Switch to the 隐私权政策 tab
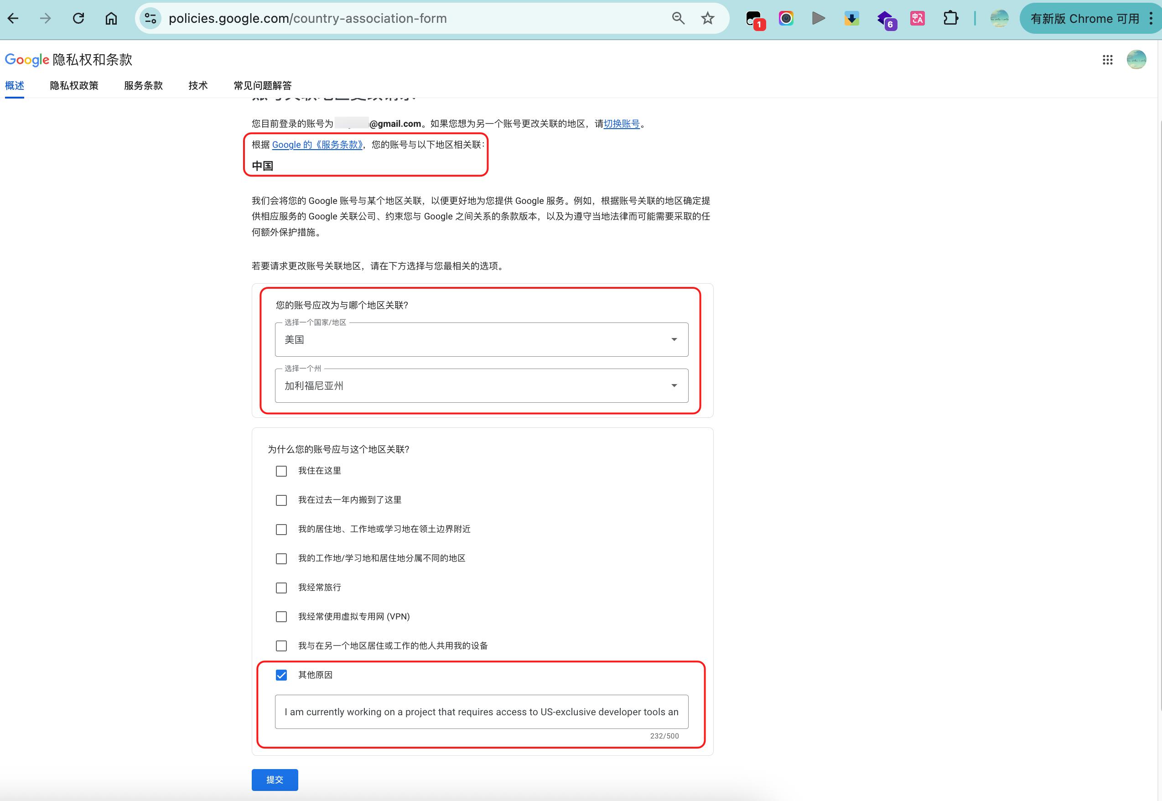The image size is (1162, 801). tap(74, 86)
